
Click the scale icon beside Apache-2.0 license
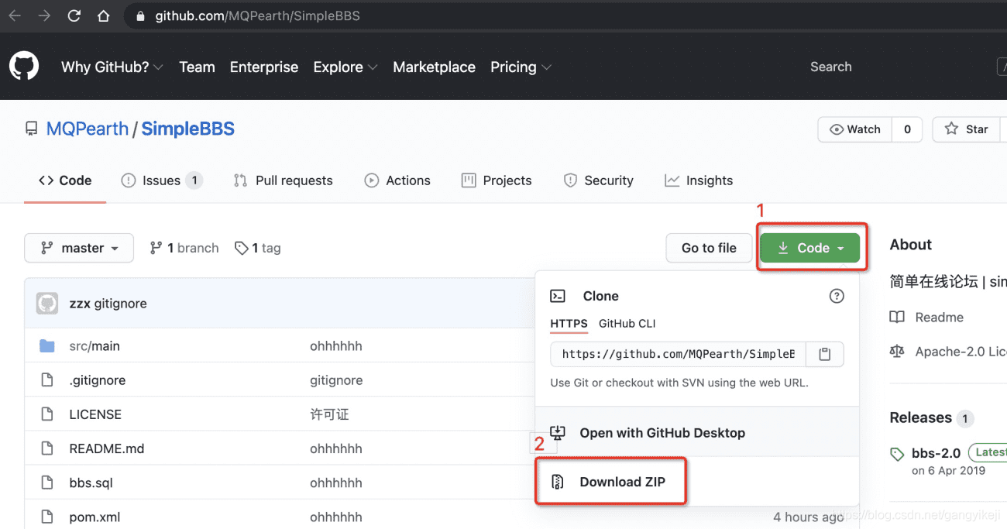click(897, 352)
